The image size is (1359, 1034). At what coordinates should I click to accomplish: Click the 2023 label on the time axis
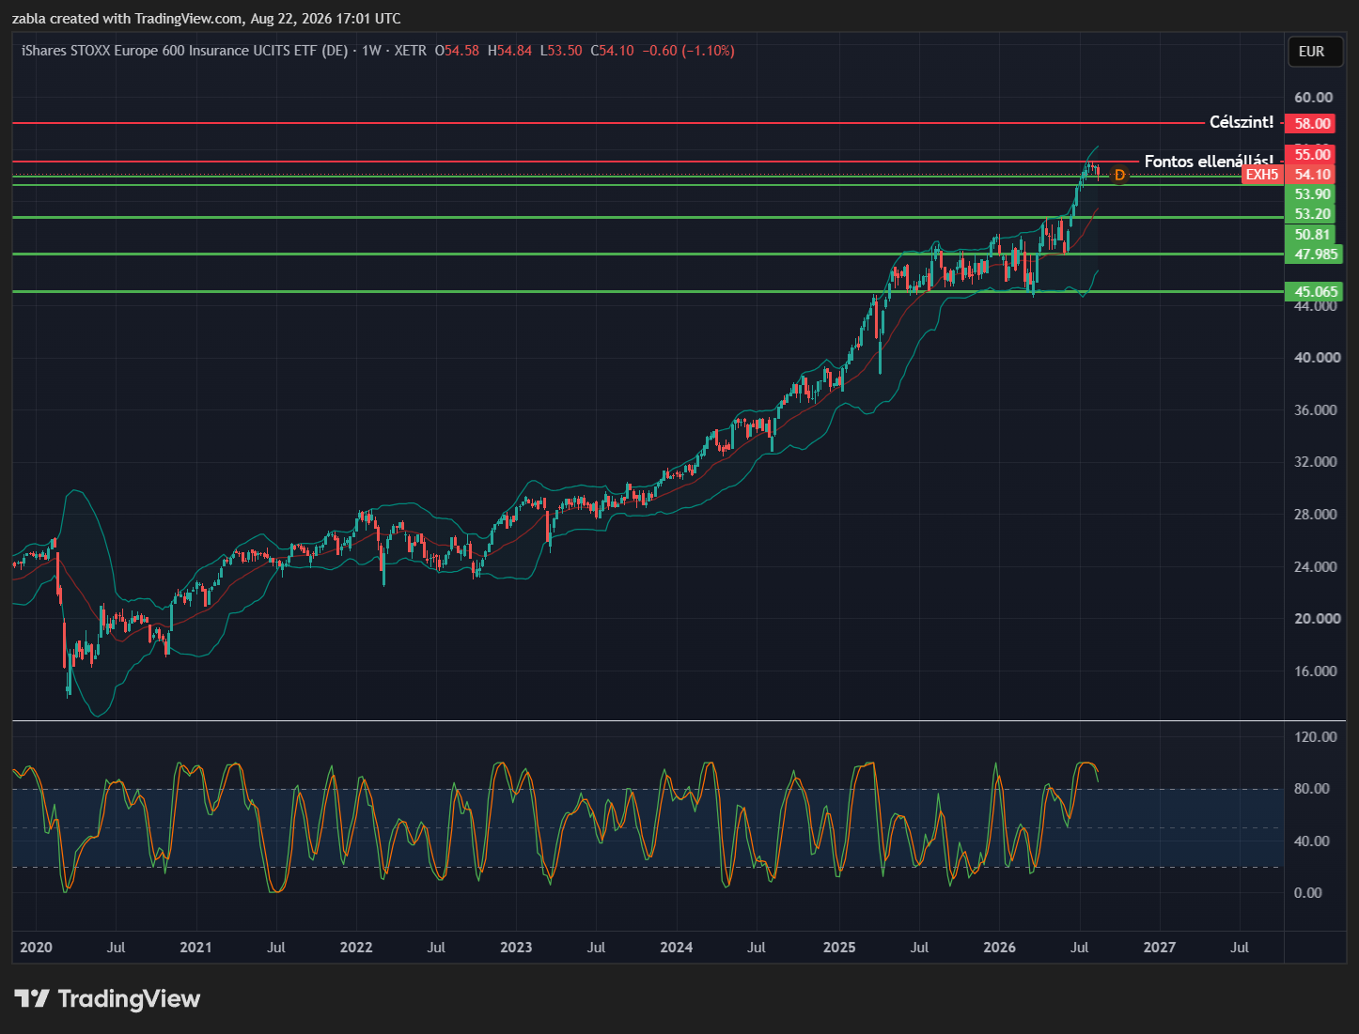pos(516,948)
